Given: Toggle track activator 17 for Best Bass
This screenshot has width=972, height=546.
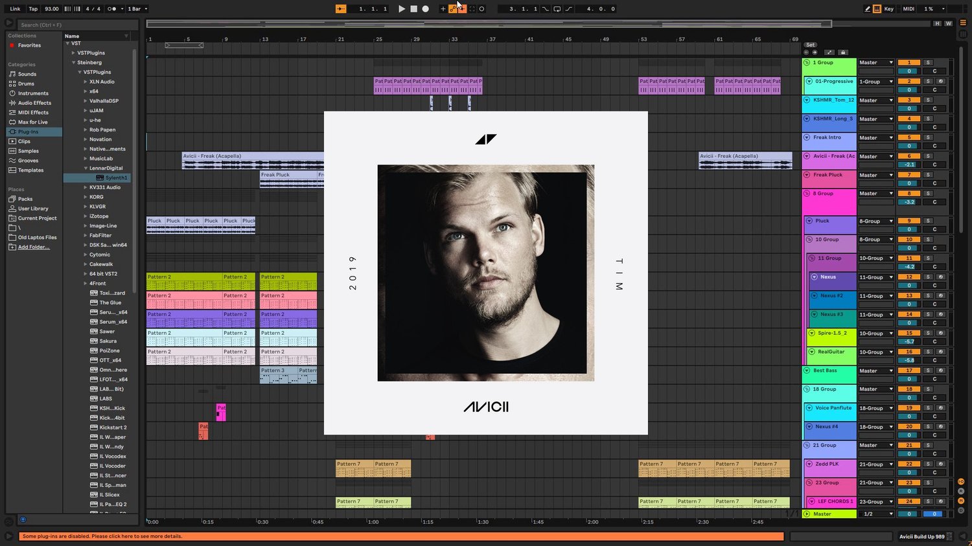Looking at the screenshot, I should [909, 371].
